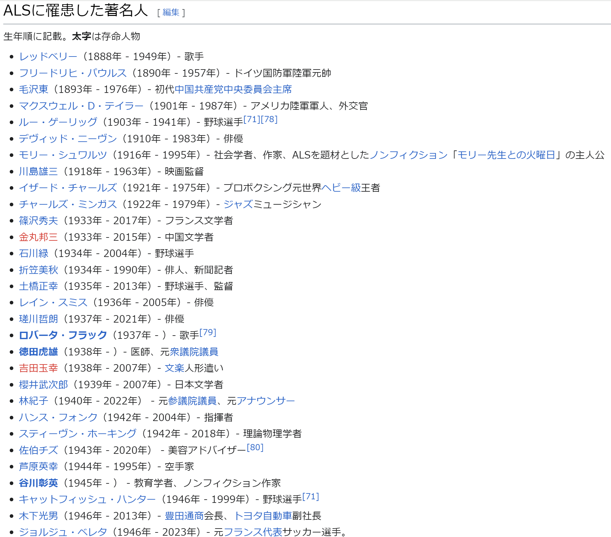Screen dimensions: 611x537
Task: Open citation [79] next to 歌手
Action: pos(208,332)
